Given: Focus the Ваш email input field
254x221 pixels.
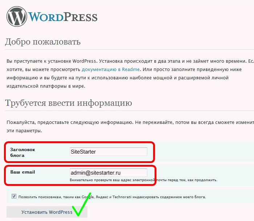Looking at the screenshot, I should 108,172.
